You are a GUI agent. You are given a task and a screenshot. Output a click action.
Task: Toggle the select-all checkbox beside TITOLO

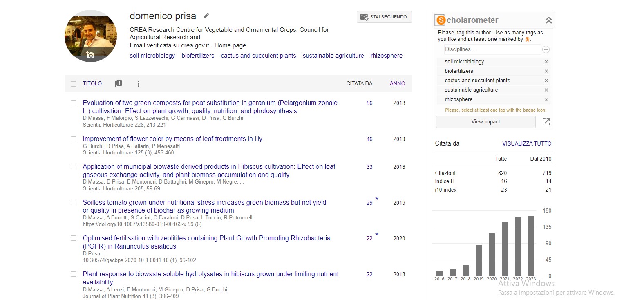[x=74, y=84]
